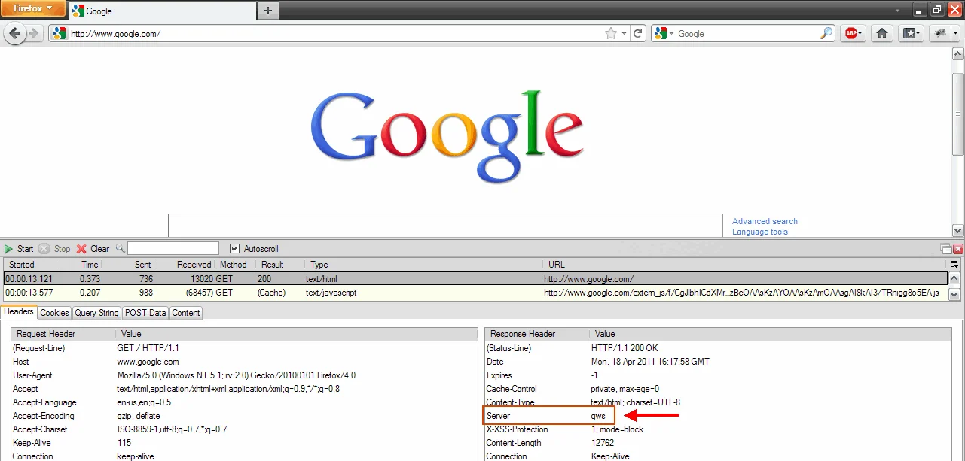
Task: Click the HttpFox filter magnifier icon
Action: [120, 248]
